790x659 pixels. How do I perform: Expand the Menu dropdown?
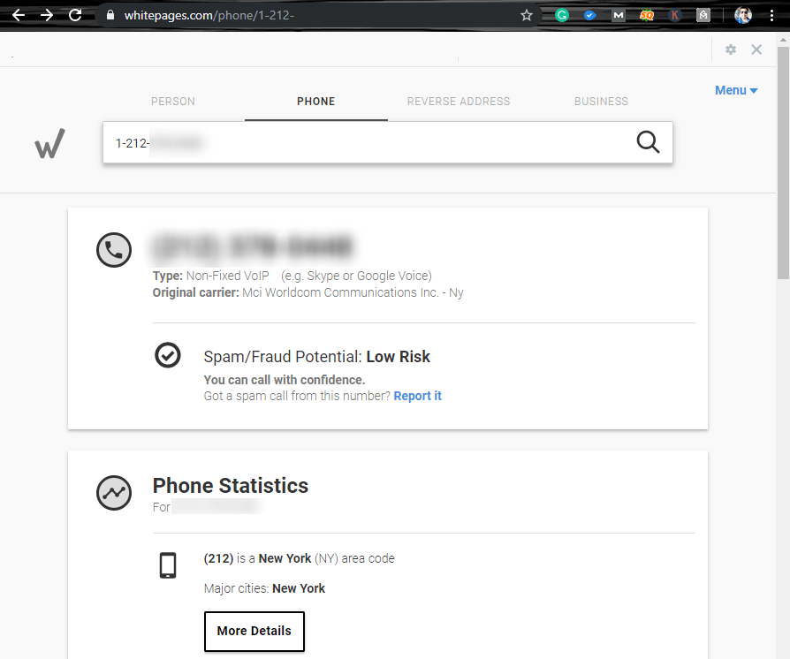735,90
